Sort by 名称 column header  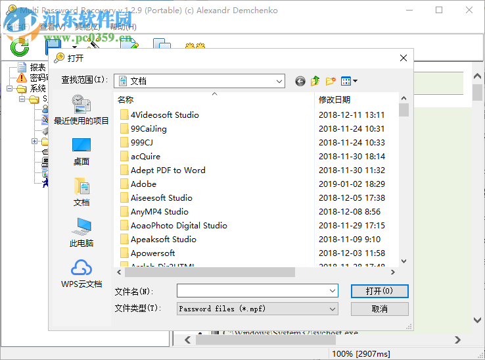[214, 100]
